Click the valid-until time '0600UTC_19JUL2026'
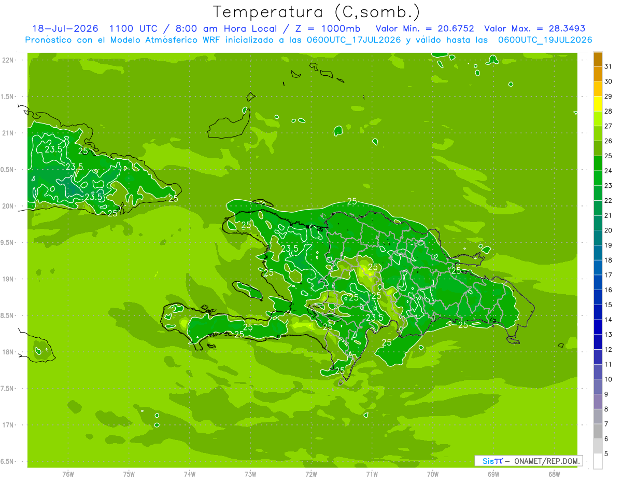This screenshot has width=622, height=481. click(545, 40)
